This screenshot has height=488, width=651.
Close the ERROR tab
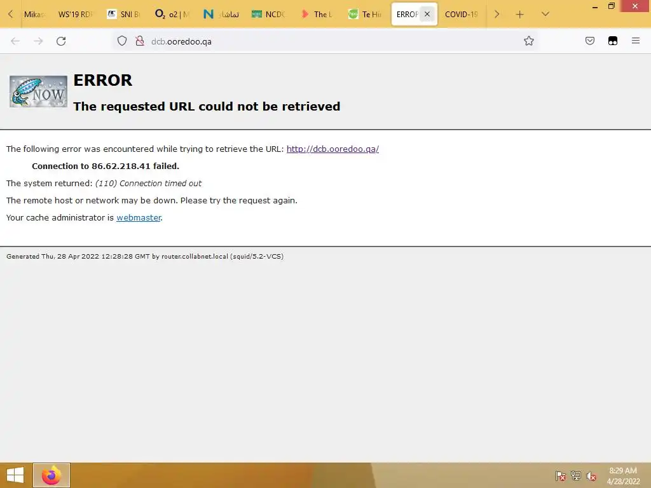427,14
